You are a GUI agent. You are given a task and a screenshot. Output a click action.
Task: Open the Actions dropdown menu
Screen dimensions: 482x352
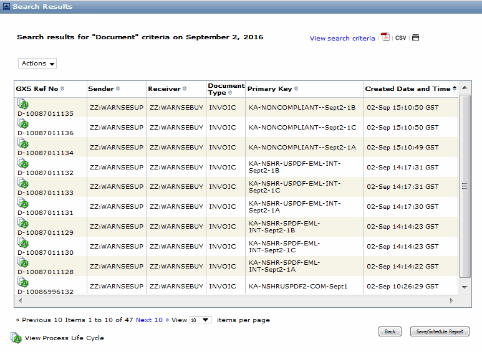tap(38, 64)
